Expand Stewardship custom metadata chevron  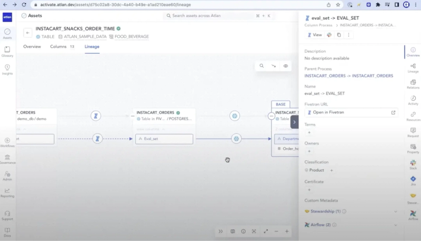pyautogui.click(x=396, y=212)
